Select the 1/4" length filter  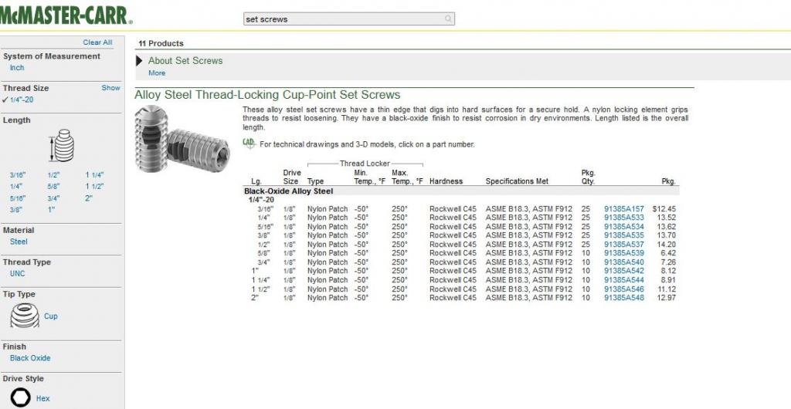tap(15, 187)
